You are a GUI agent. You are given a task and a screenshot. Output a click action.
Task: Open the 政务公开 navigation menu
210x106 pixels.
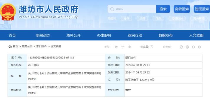pos(73,35)
